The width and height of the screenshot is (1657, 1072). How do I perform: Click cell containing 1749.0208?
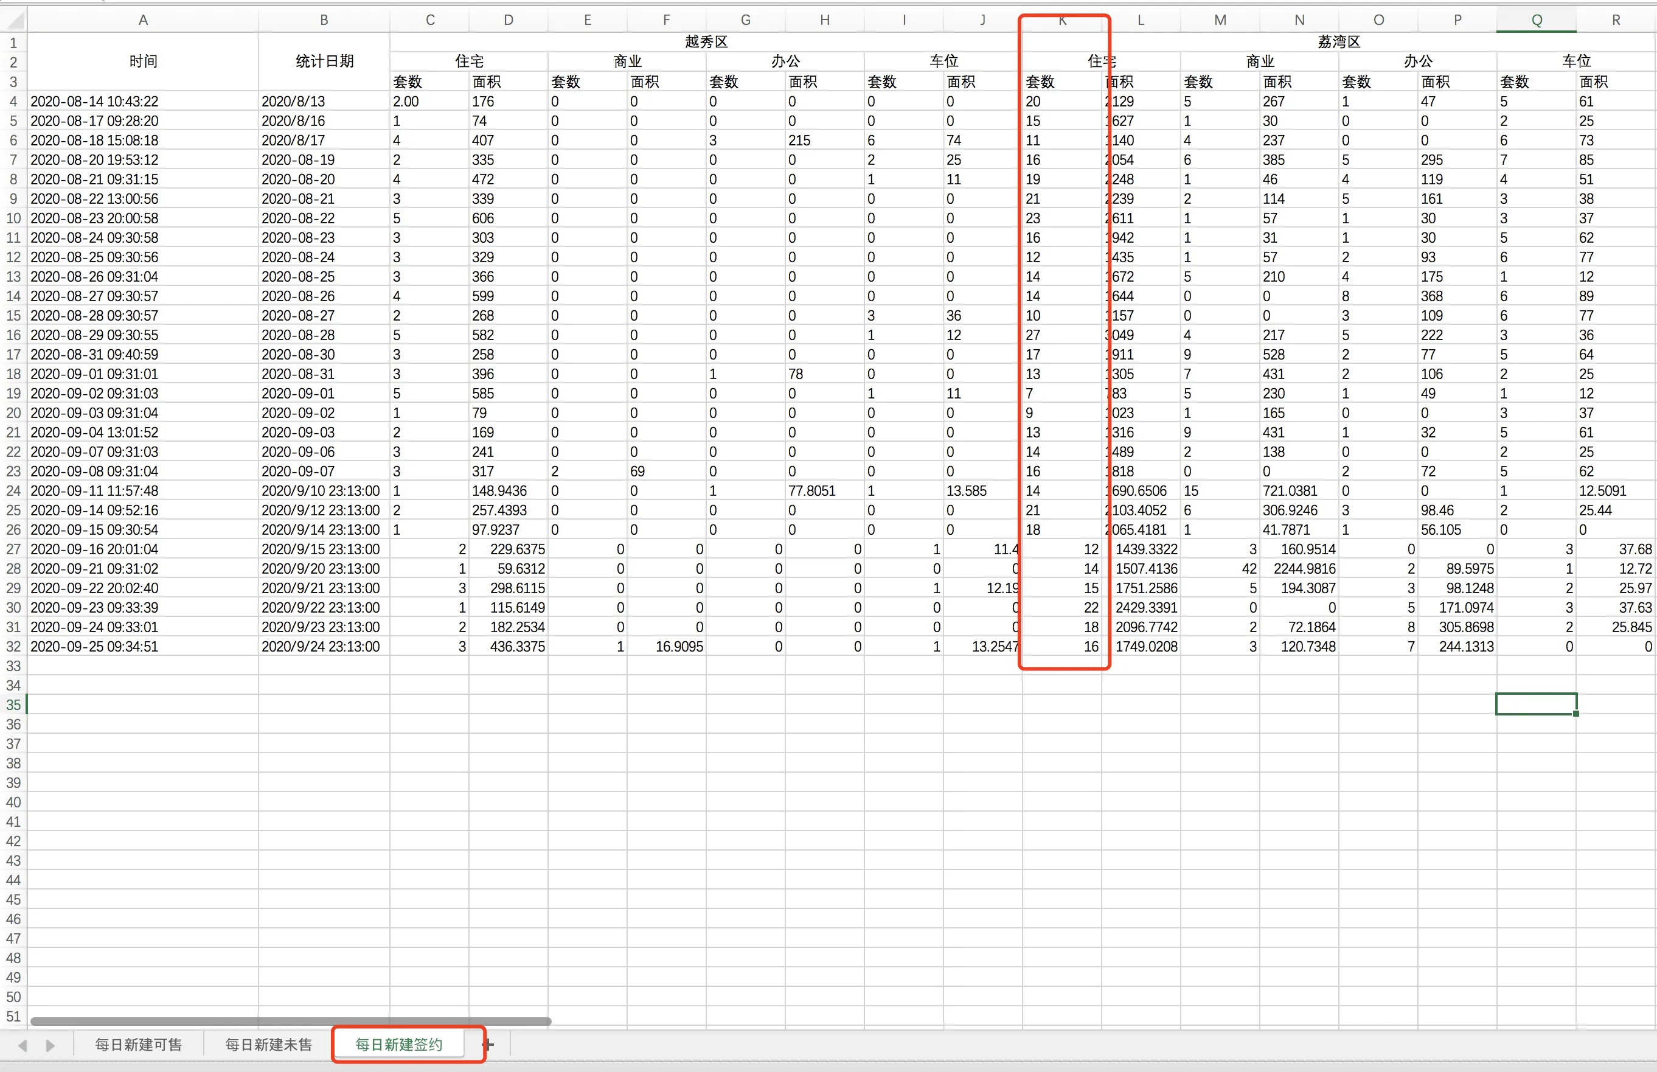[1141, 647]
